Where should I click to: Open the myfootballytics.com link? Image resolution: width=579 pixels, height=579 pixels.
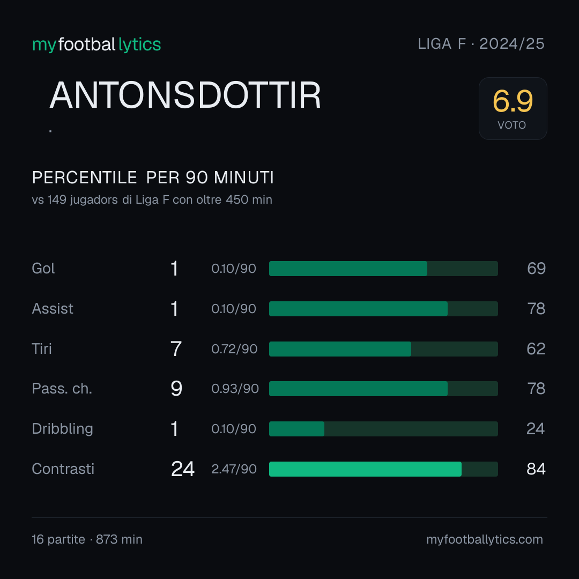[485, 539]
